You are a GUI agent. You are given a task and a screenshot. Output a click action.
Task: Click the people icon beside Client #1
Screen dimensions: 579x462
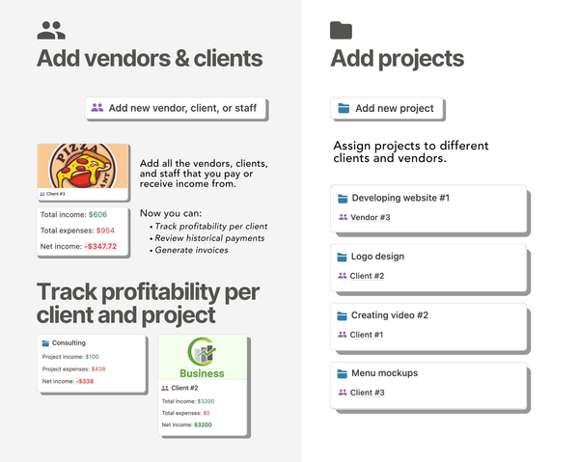(343, 335)
